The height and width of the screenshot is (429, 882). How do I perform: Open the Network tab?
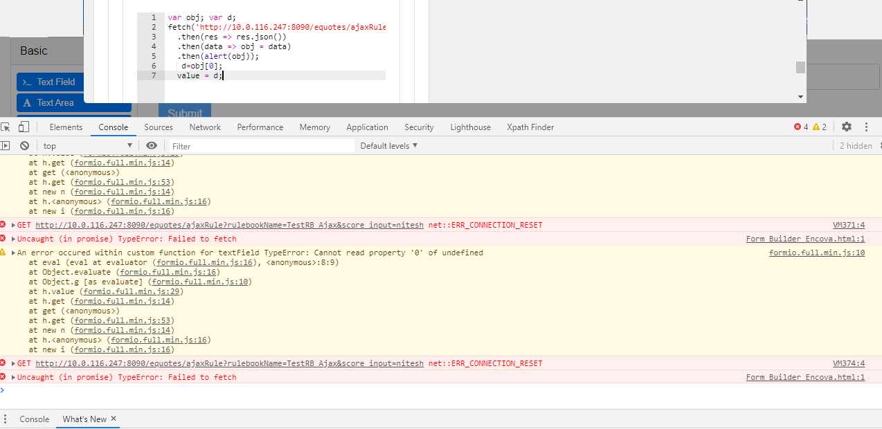(x=204, y=127)
